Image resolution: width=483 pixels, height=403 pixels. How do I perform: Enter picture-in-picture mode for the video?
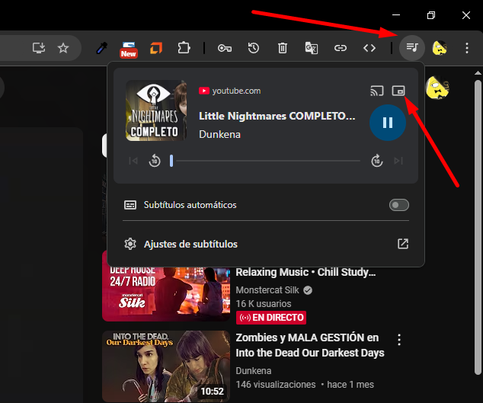(398, 91)
